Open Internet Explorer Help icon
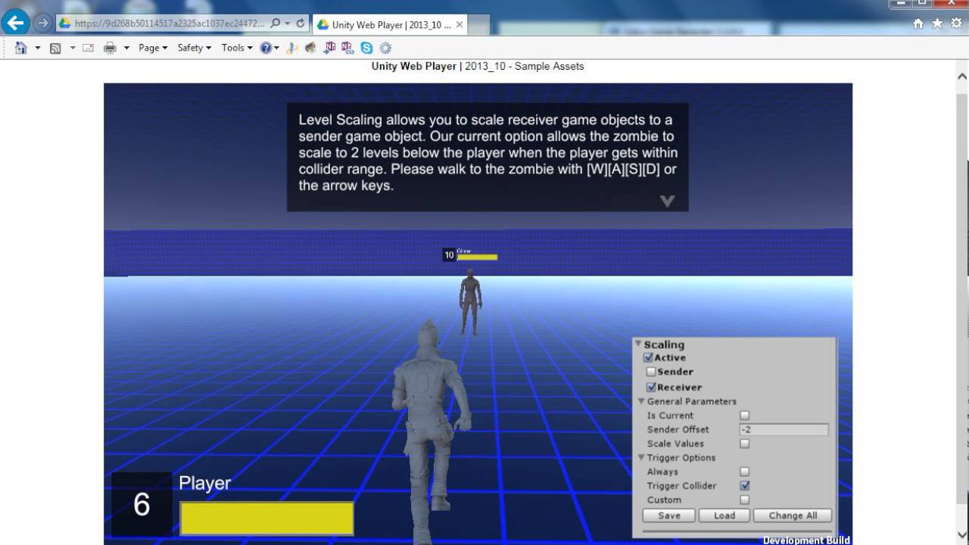The image size is (969, 545). pyautogui.click(x=266, y=47)
